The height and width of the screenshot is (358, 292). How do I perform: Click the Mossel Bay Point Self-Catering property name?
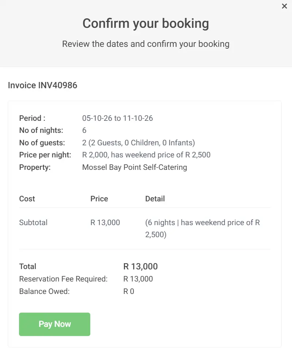pyautogui.click(x=134, y=167)
